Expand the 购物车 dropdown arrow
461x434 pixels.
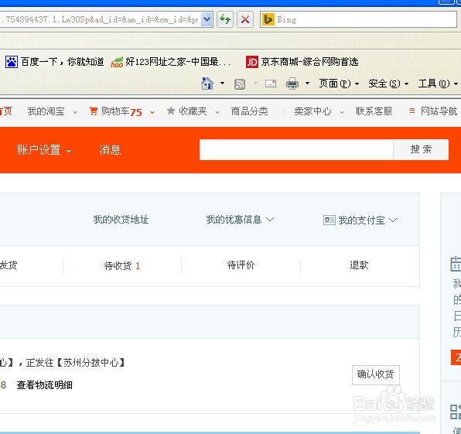(x=152, y=112)
